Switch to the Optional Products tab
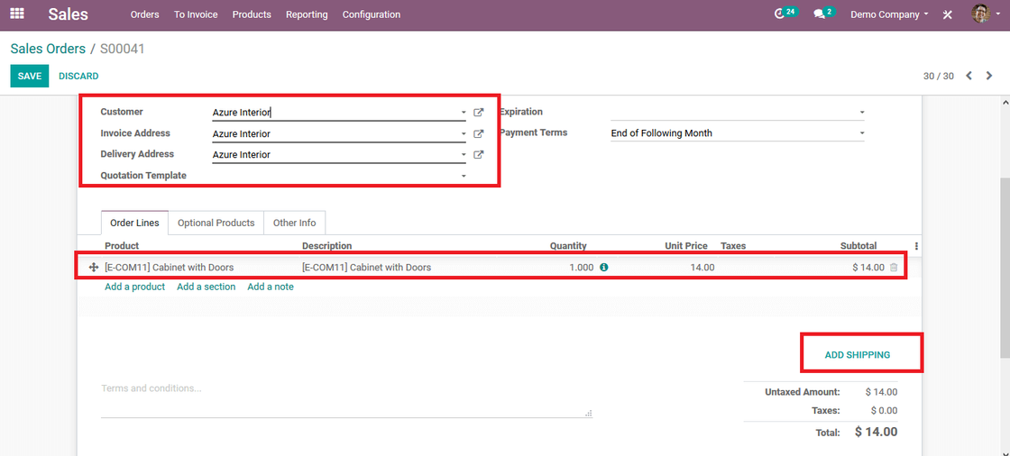 (216, 223)
